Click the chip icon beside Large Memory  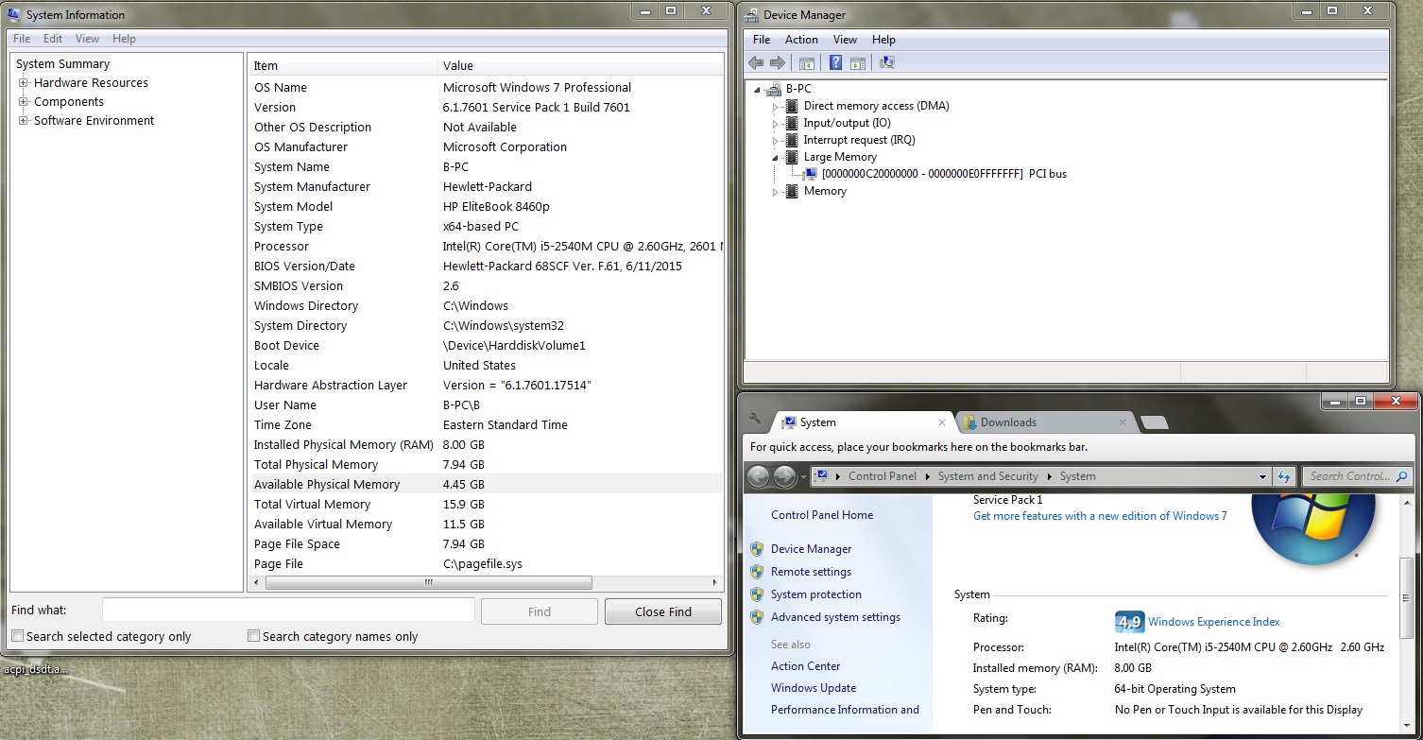[x=792, y=157]
